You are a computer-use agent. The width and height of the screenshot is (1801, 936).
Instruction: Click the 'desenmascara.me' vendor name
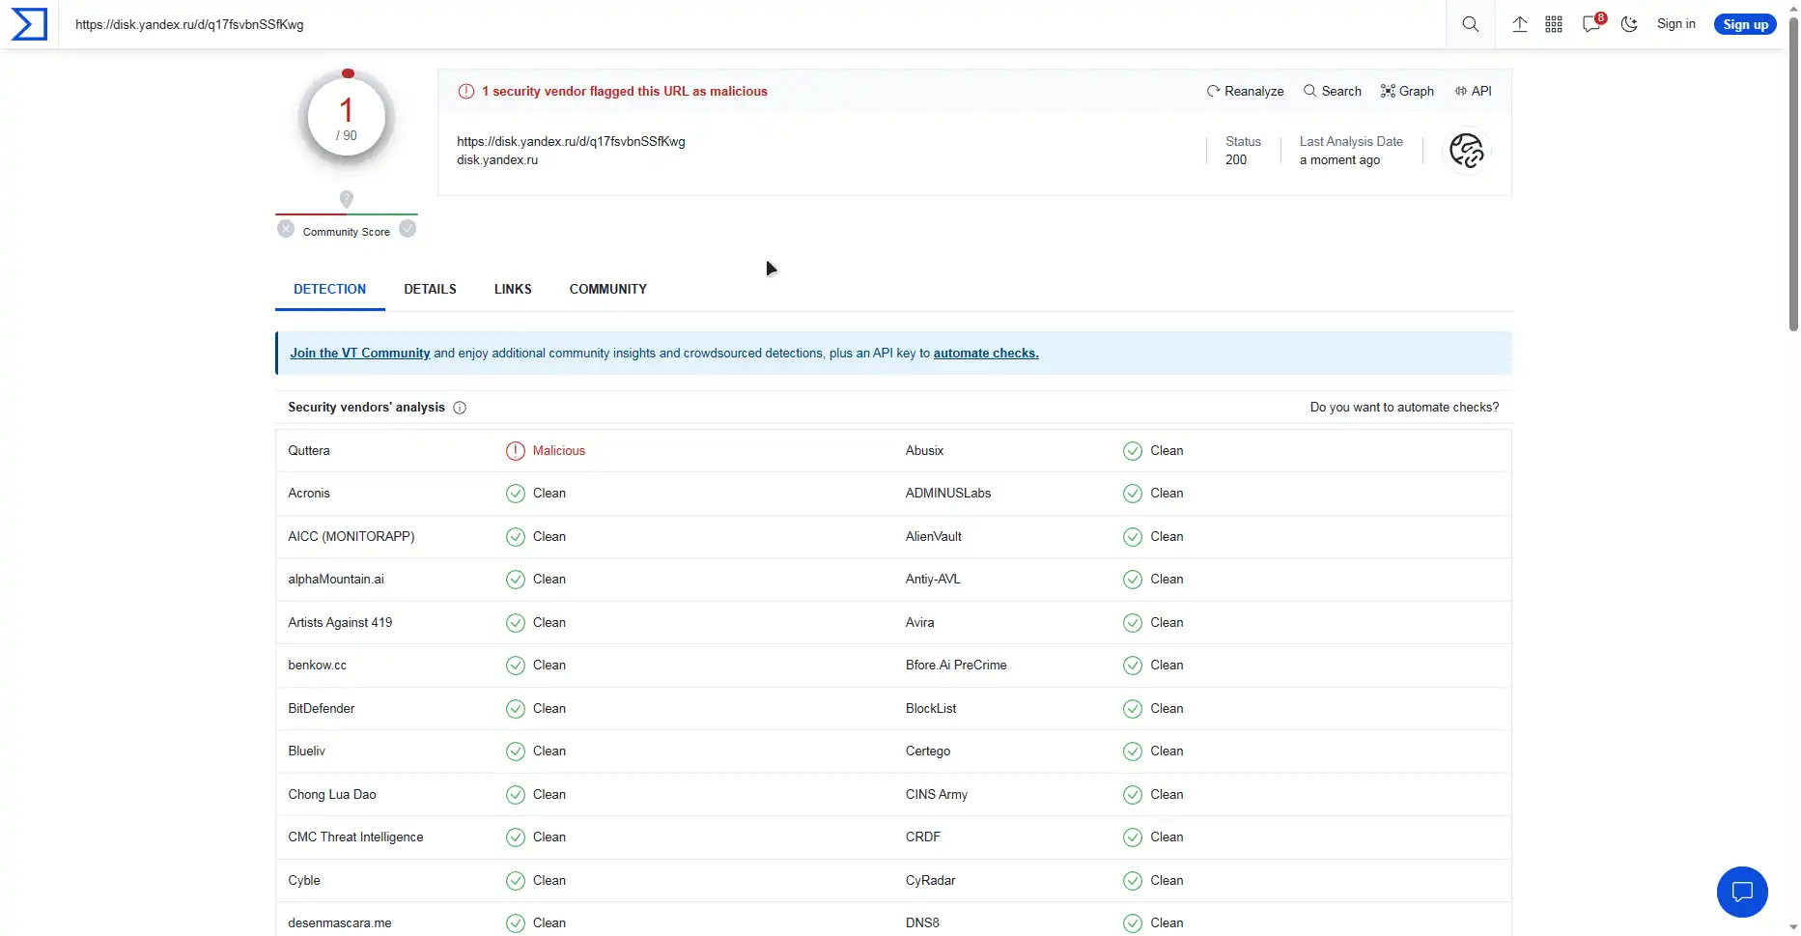340,923
